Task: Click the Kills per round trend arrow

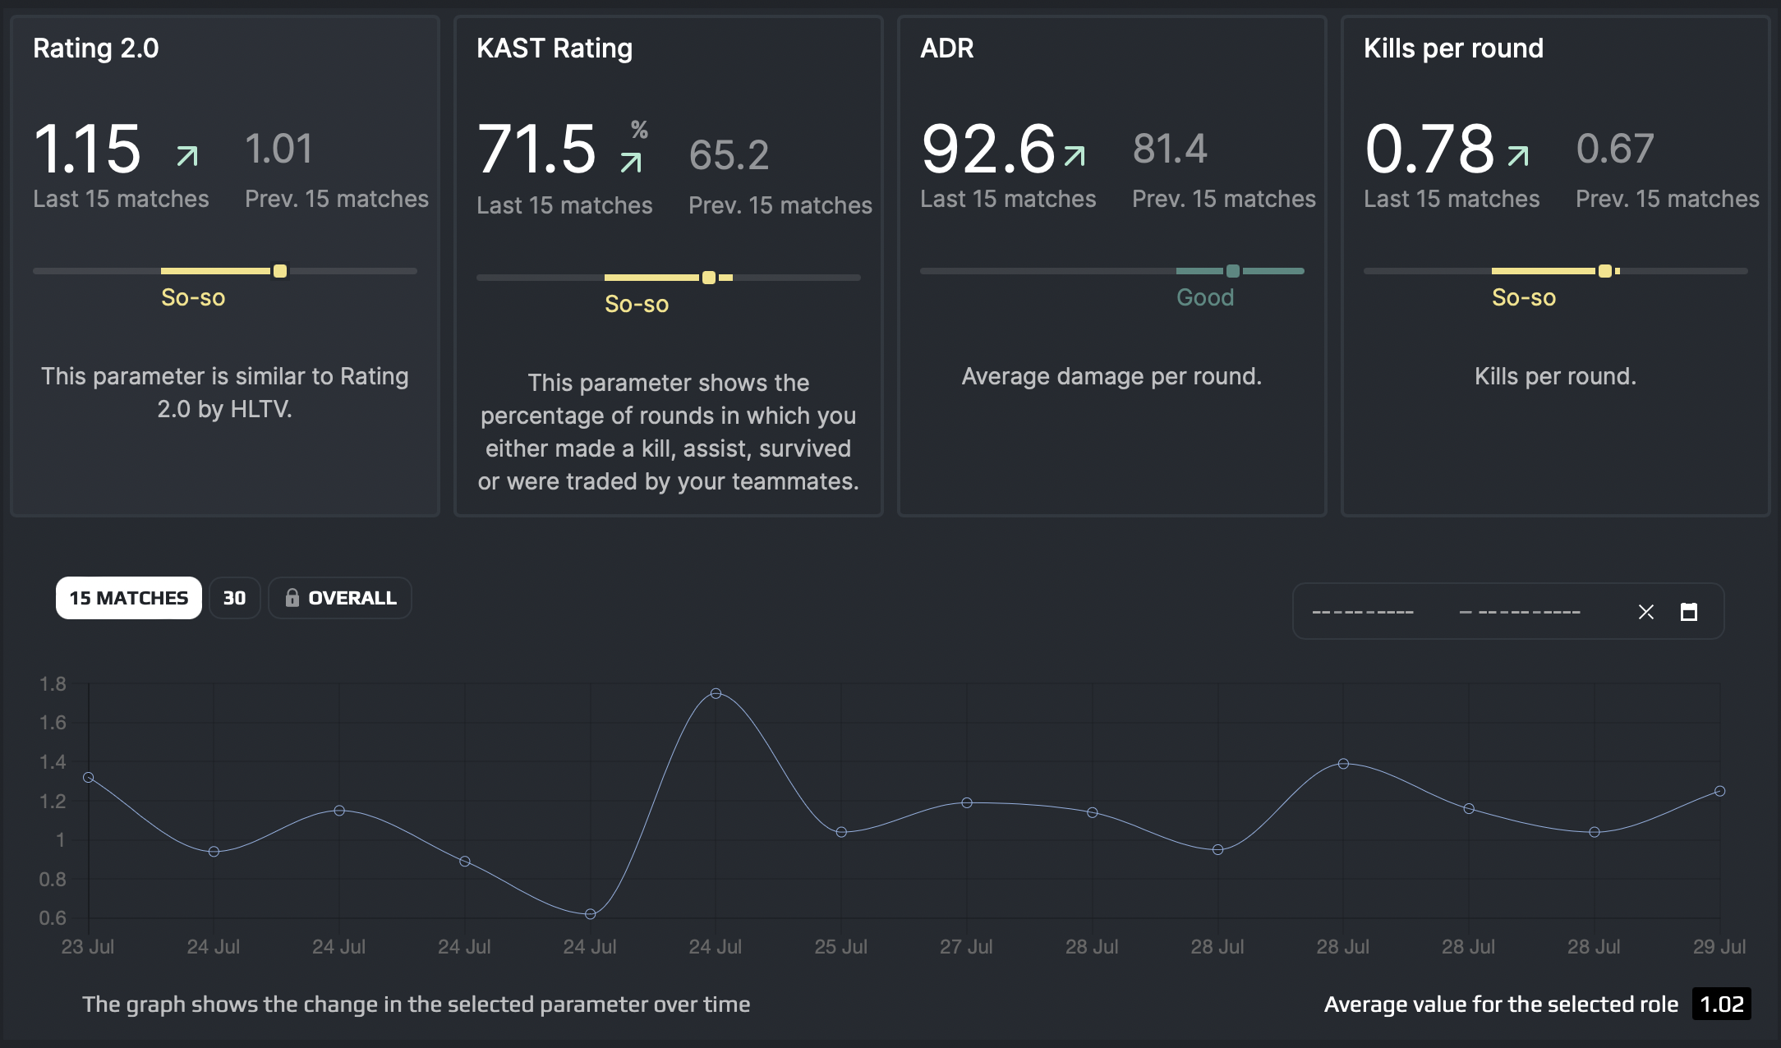Action: click(1518, 155)
